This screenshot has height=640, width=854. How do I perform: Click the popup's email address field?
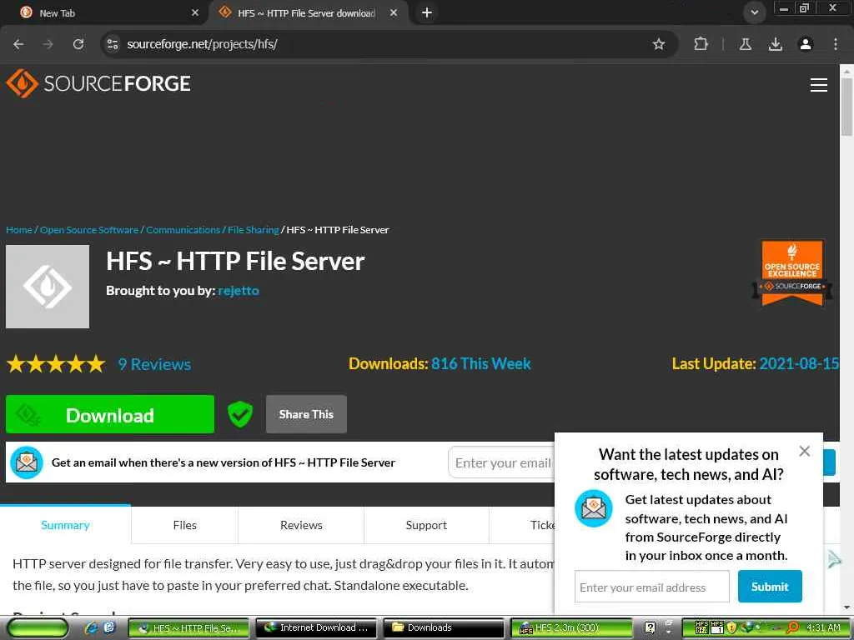652,587
